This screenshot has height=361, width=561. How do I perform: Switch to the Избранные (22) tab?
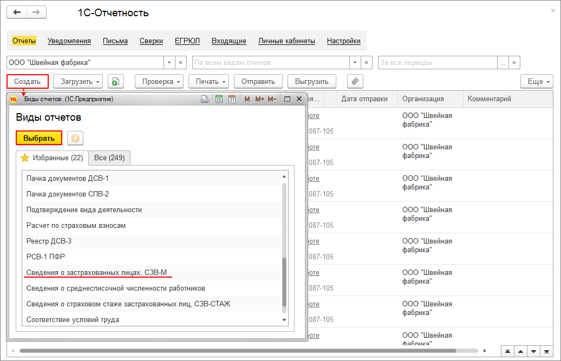[52, 157]
